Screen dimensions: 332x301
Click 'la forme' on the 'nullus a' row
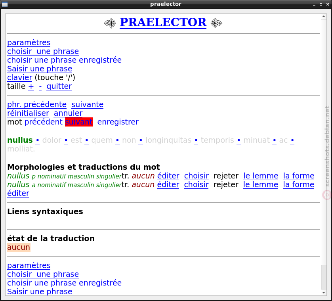pyautogui.click(x=299, y=185)
